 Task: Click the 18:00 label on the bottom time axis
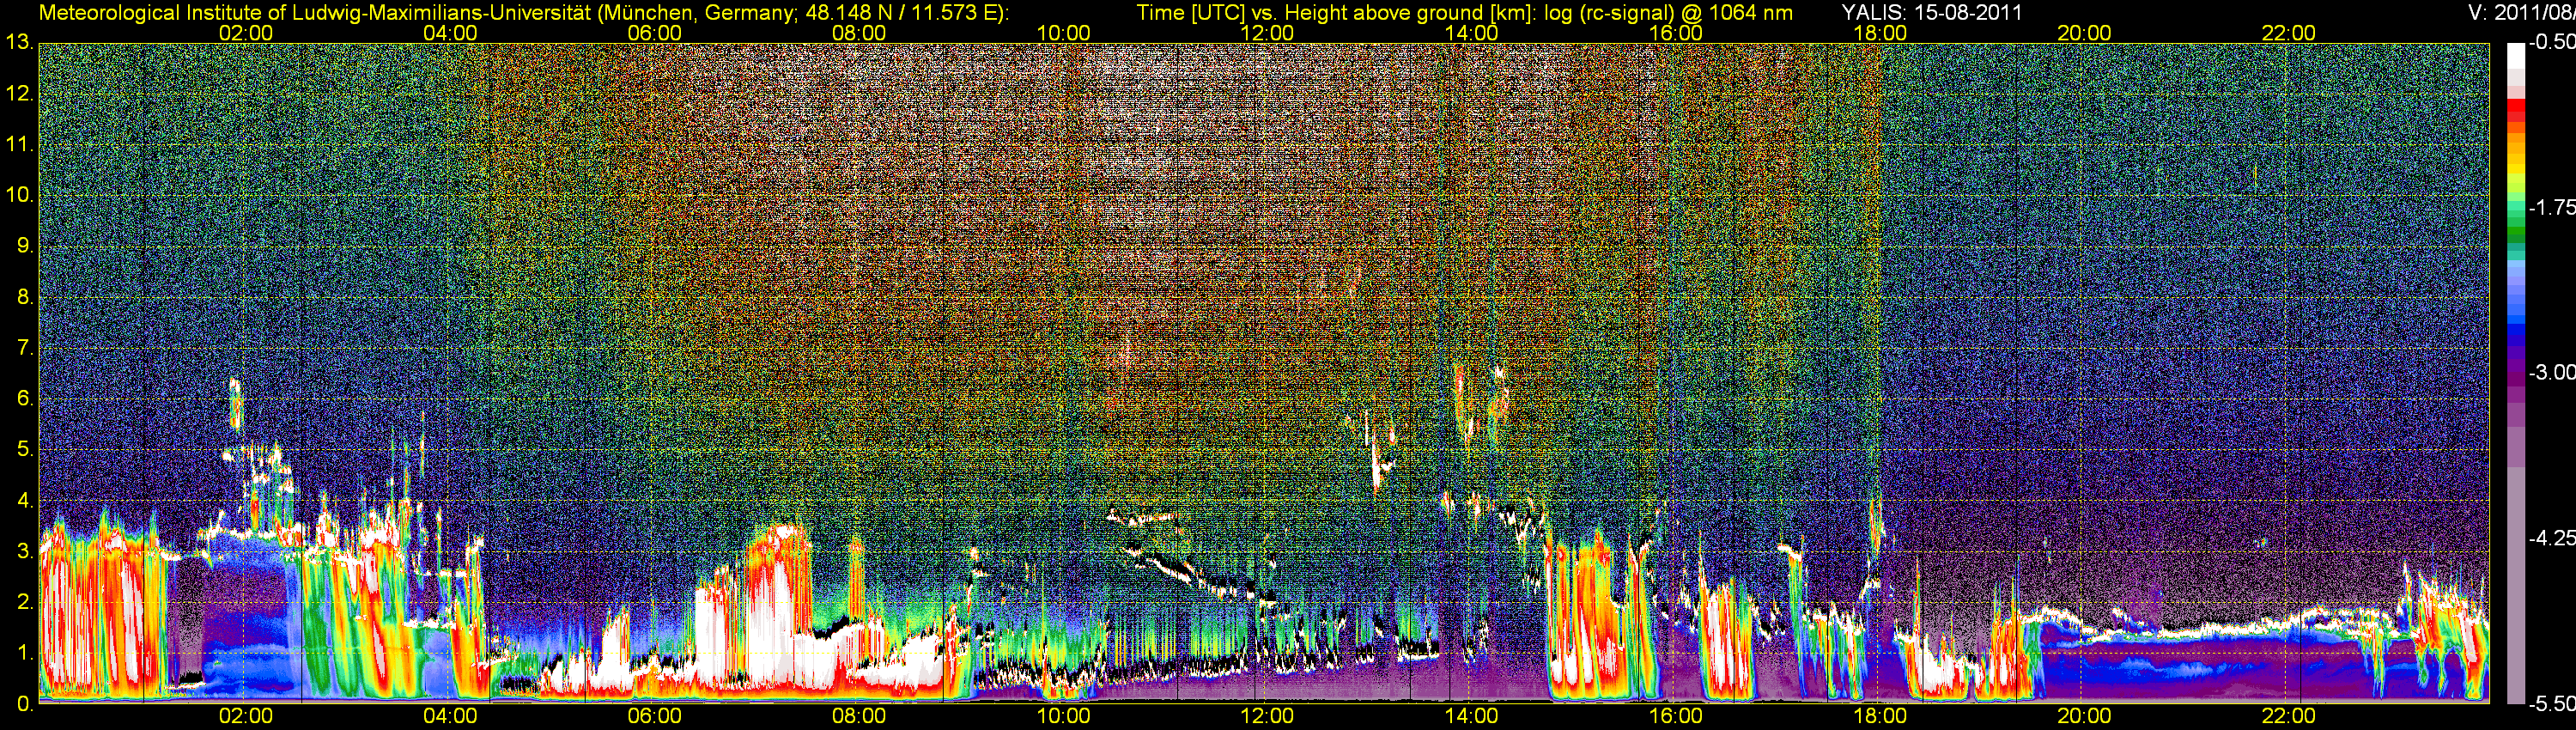[1880, 716]
